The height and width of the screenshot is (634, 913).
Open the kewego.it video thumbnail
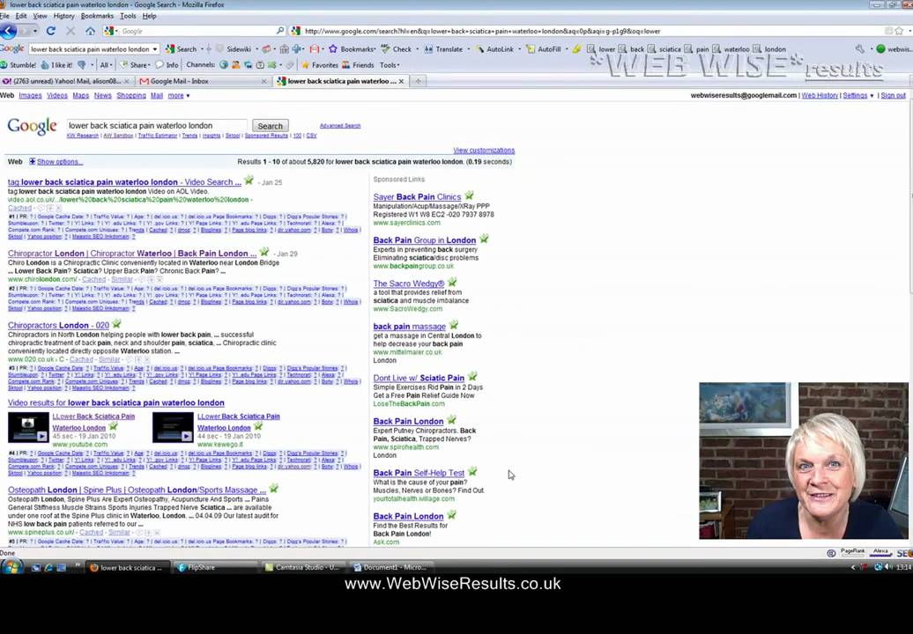[x=173, y=428]
